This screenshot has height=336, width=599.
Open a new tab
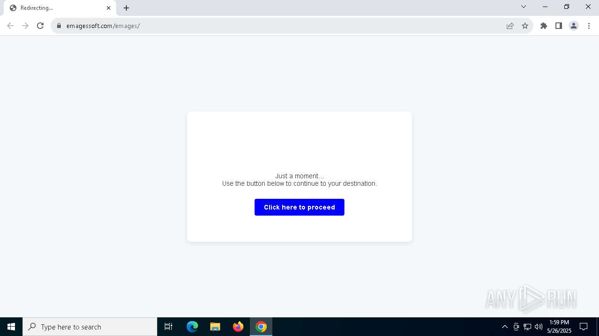(x=126, y=8)
